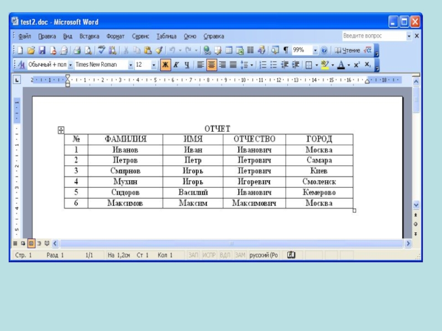The image size is (442, 331).
Task: Toggle the paragraph marks display
Action: click(286, 50)
